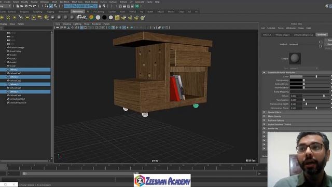
Task: Click the Color swatch in material attributes
Action: (x=296, y=76)
